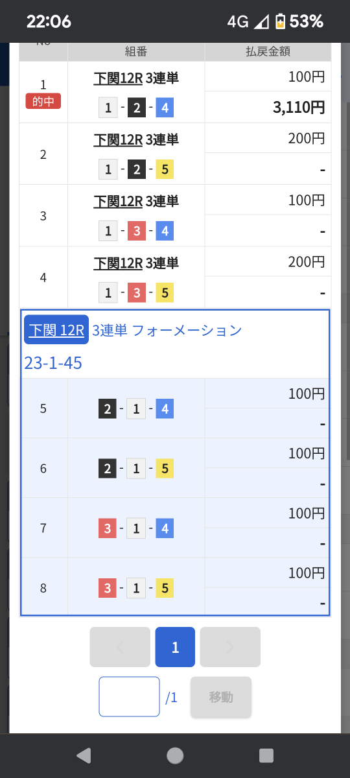Go to next page with right chevron
Viewport: 350px width, 778px height.
(230, 647)
